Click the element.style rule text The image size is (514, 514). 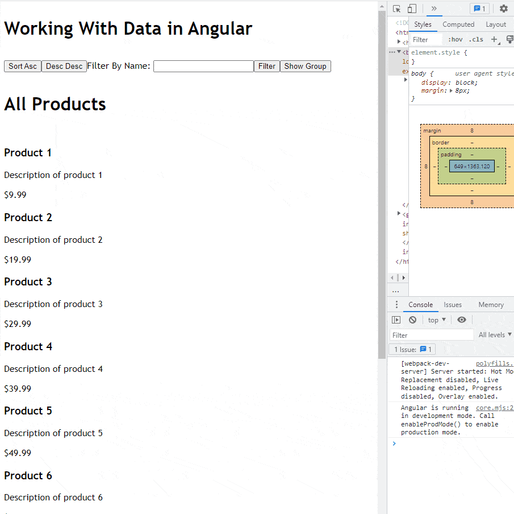point(439,52)
